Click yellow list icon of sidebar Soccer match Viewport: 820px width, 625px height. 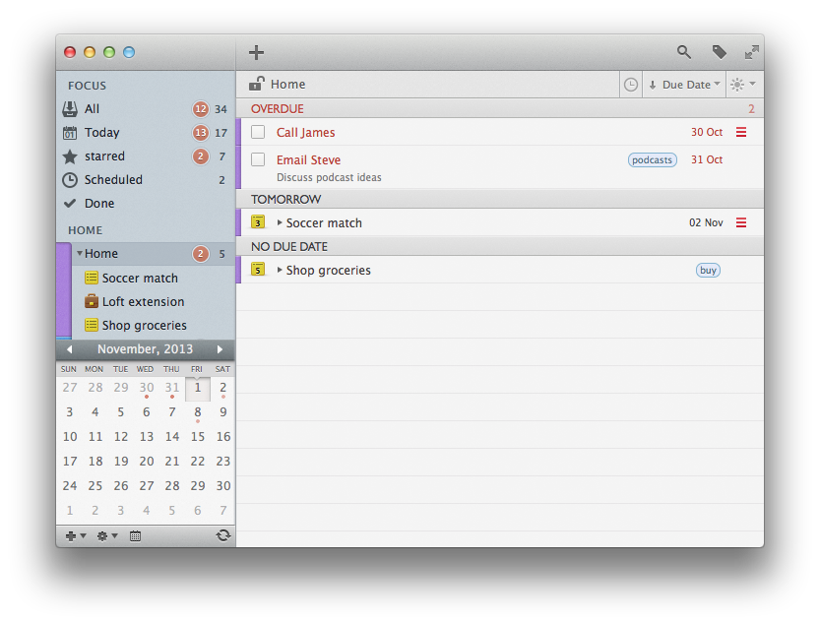92,278
